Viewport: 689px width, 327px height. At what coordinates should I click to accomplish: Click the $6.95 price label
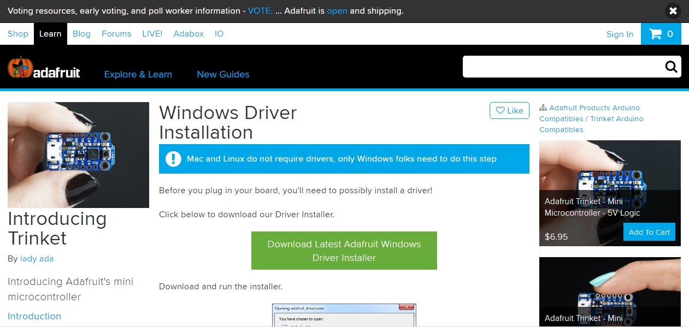click(x=556, y=237)
